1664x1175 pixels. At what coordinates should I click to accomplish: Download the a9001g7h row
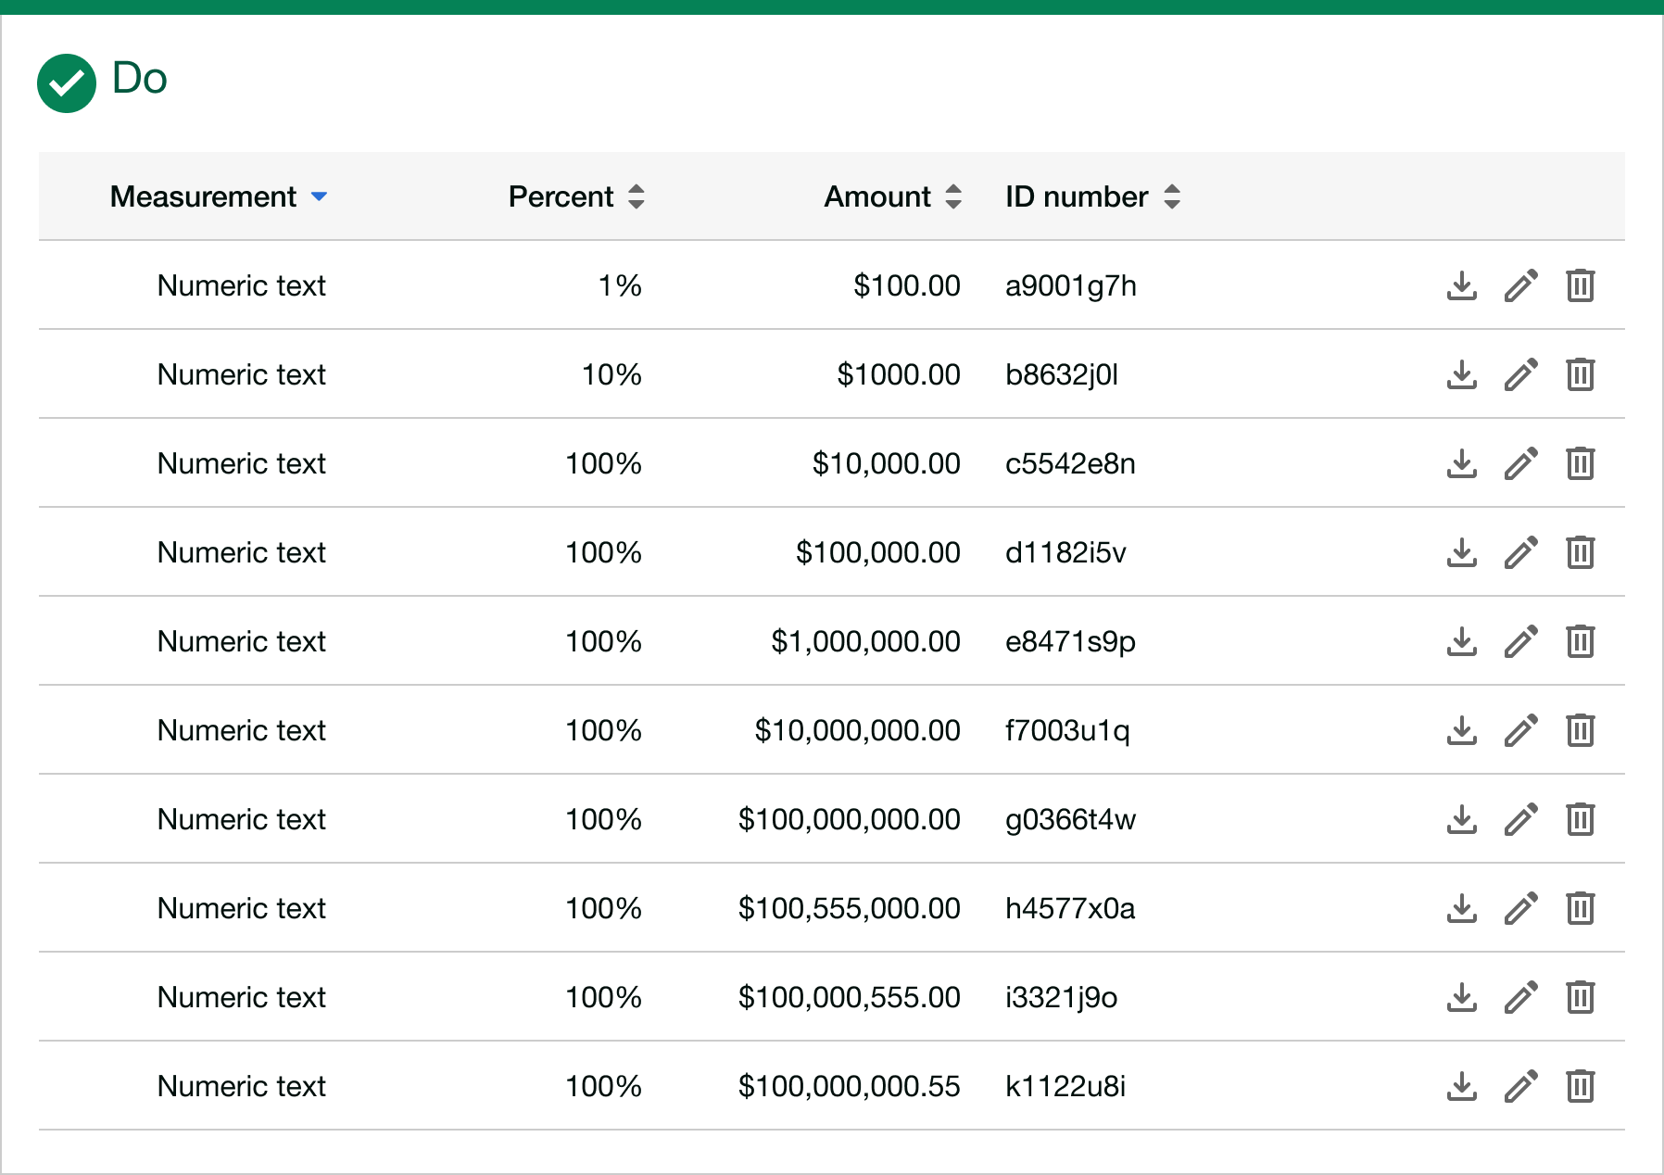[x=1462, y=285]
